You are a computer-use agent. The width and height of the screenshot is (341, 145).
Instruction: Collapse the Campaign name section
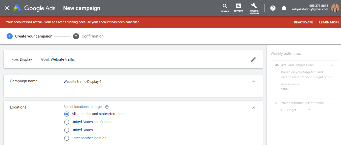coord(253,81)
